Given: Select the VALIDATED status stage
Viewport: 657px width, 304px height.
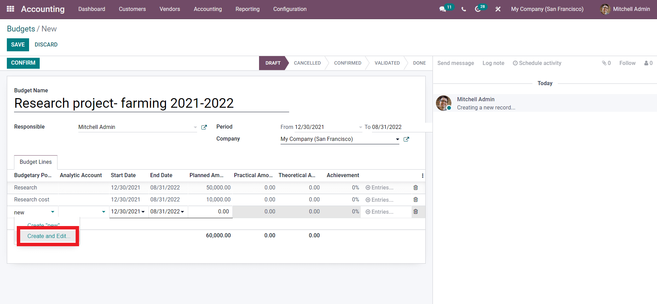Looking at the screenshot, I should point(387,63).
